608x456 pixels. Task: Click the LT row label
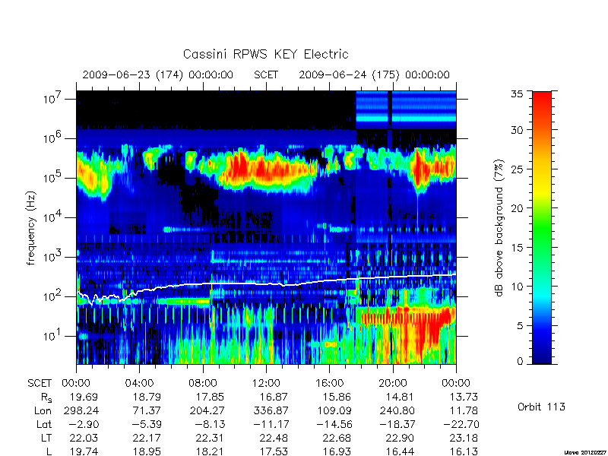(x=46, y=438)
